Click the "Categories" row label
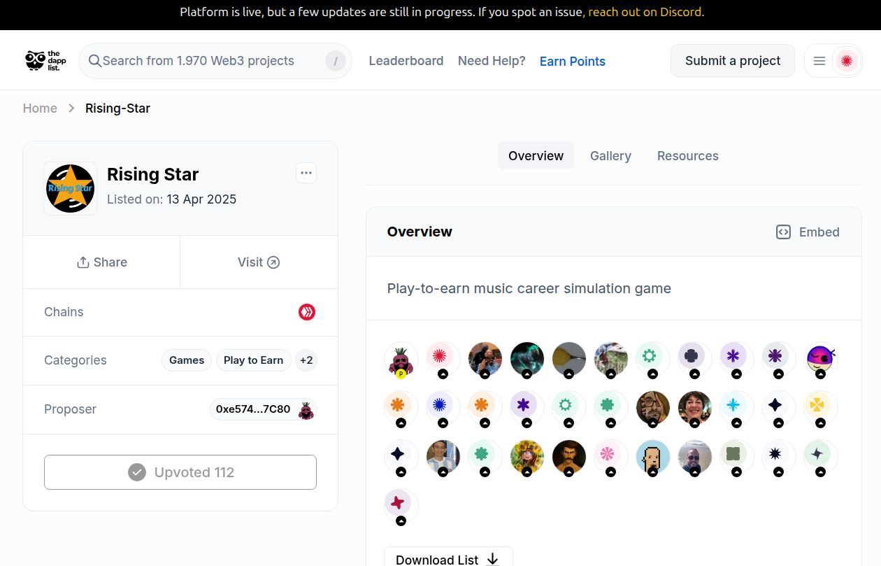 [76, 360]
